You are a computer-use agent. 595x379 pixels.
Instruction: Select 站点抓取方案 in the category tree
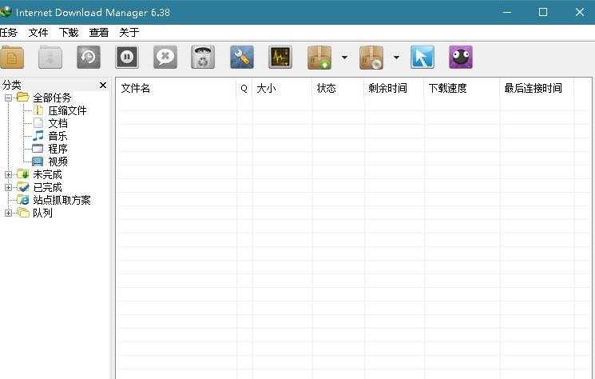[x=61, y=200]
